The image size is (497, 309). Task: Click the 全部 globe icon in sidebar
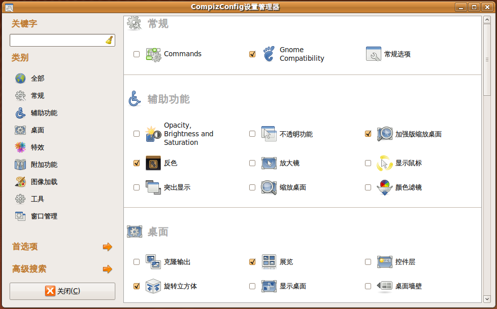[20, 79]
